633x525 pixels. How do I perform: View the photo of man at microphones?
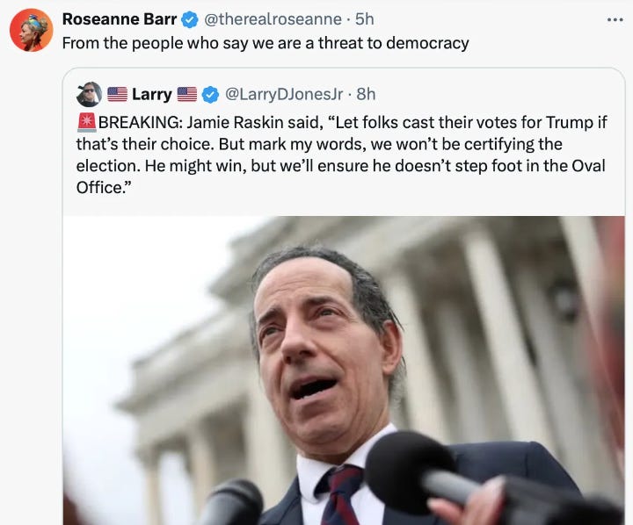tap(344, 370)
